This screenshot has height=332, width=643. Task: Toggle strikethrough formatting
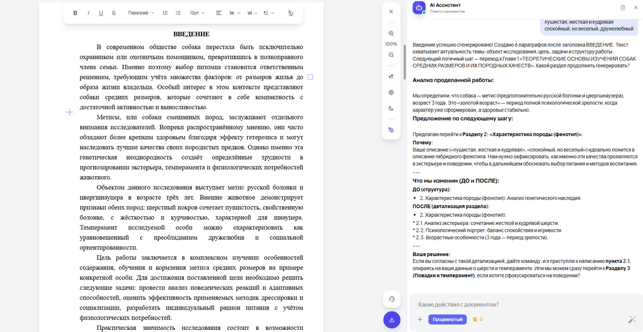click(x=114, y=13)
